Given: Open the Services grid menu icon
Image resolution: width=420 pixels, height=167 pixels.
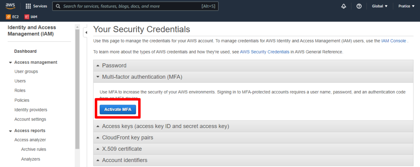Looking at the screenshot, I should pos(28,6).
